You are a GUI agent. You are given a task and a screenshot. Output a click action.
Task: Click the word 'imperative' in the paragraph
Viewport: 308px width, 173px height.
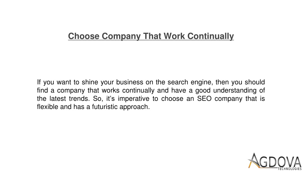pyautogui.click(x=134, y=99)
